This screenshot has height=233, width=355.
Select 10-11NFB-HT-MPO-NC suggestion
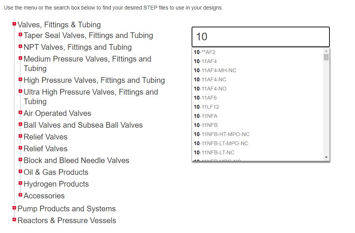(222, 134)
